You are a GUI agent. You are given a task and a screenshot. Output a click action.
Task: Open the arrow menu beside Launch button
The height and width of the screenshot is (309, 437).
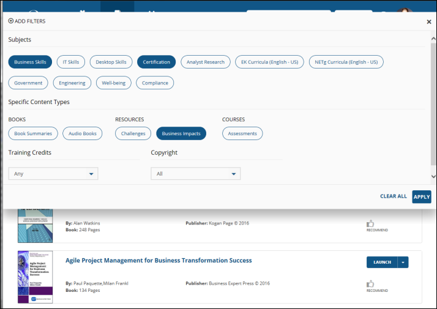403,262
